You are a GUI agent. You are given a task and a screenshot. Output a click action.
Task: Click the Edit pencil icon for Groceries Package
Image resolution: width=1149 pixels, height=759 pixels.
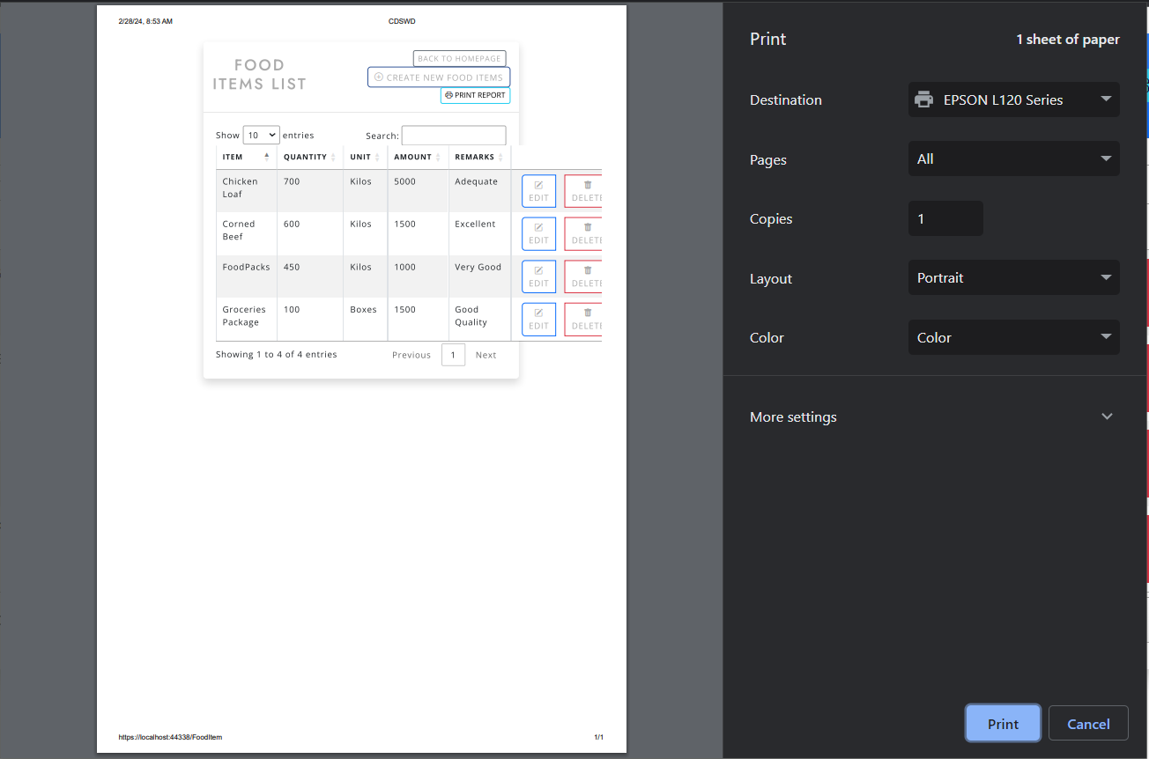click(x=538, y=313)
